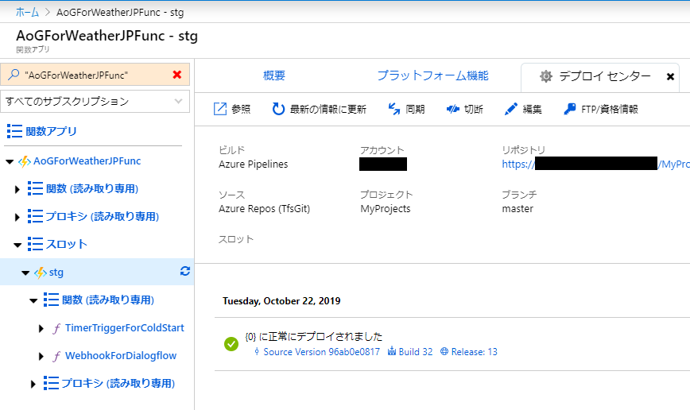The image size is (690, 410).
Task: Click the 関数アプリ list icon
Action: coord(14,131)
